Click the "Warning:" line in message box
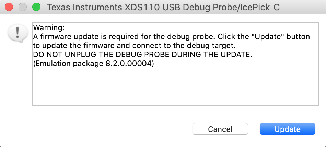Viewport: 326px width, 147px height. [49, 27]
